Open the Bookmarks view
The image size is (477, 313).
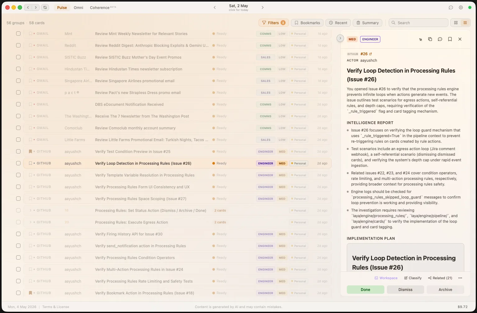click(x=307, y=23)
